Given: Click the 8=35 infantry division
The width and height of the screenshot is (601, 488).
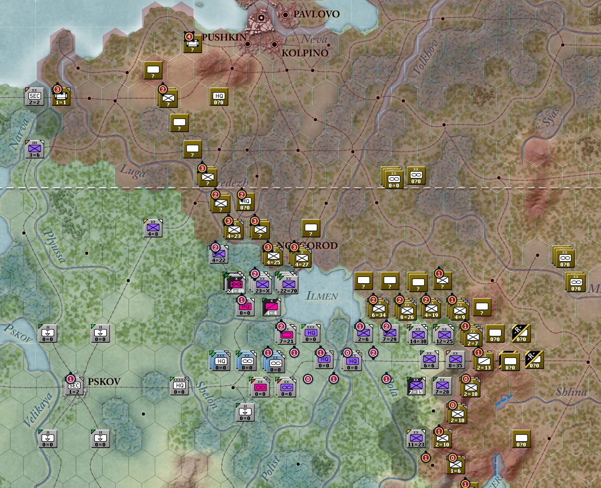Looking at the screenshot, I should 455,360.
